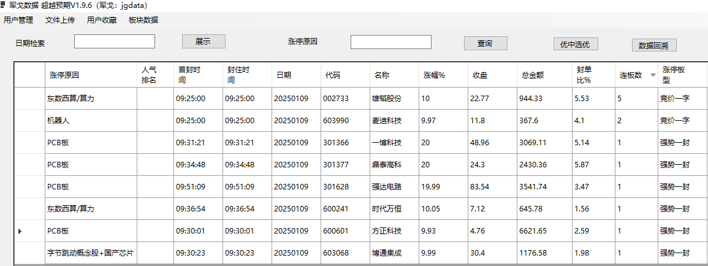
Task: Click the app icon in the title bar
Action: pyautogui.click(x=4, y=6)
